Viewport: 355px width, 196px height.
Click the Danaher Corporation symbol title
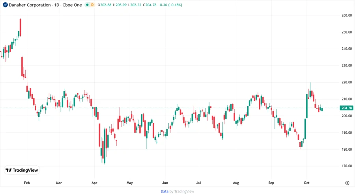coord(30,5)
